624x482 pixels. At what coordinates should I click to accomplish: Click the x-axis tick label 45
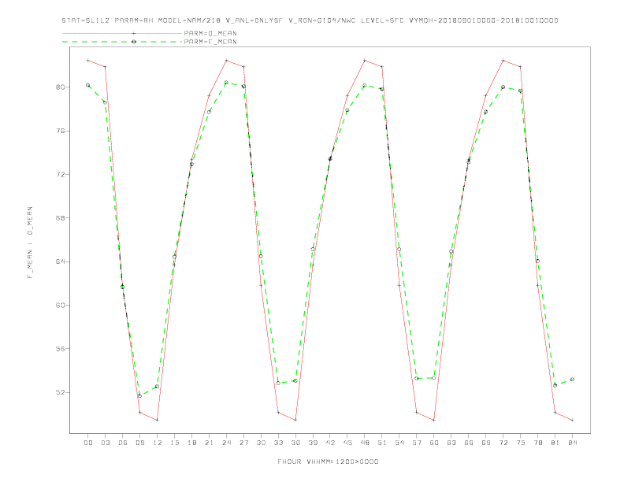pyautogui.click(x=347, y=443)
